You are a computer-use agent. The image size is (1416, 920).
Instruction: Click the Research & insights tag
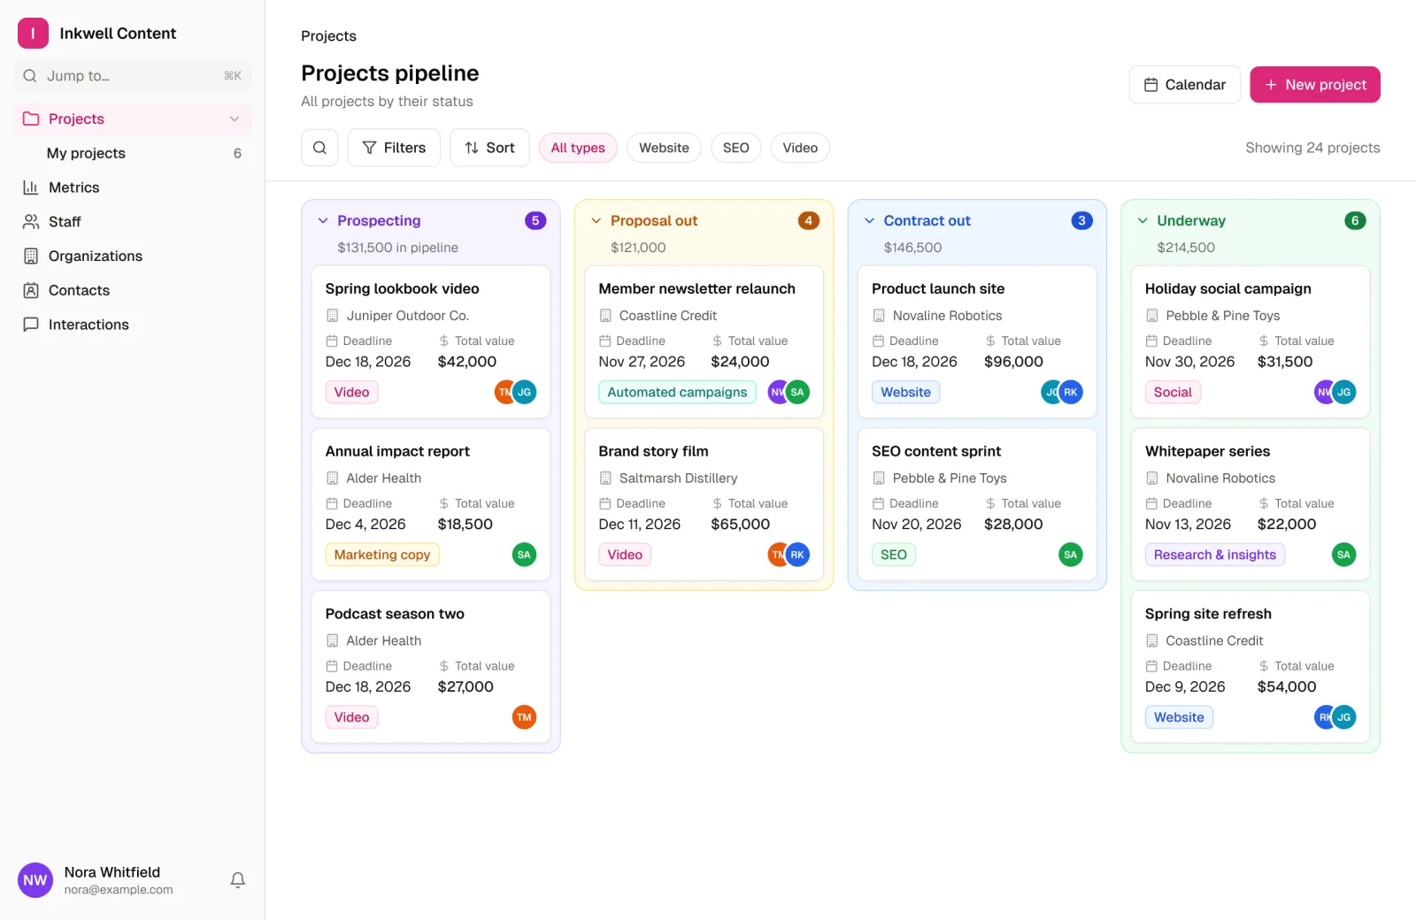point(1215,555)
